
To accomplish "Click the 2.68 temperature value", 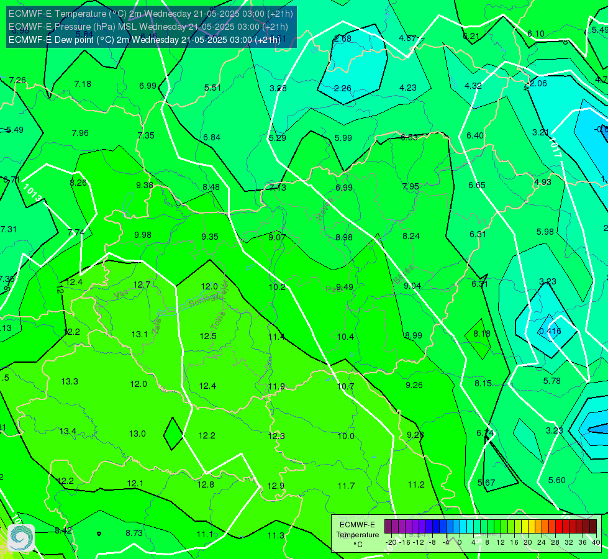I will pyautogui.click(x=343, y=39).
